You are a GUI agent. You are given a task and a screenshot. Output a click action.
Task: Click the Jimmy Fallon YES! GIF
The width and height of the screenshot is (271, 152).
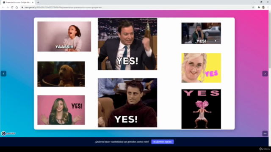(127, 44)
